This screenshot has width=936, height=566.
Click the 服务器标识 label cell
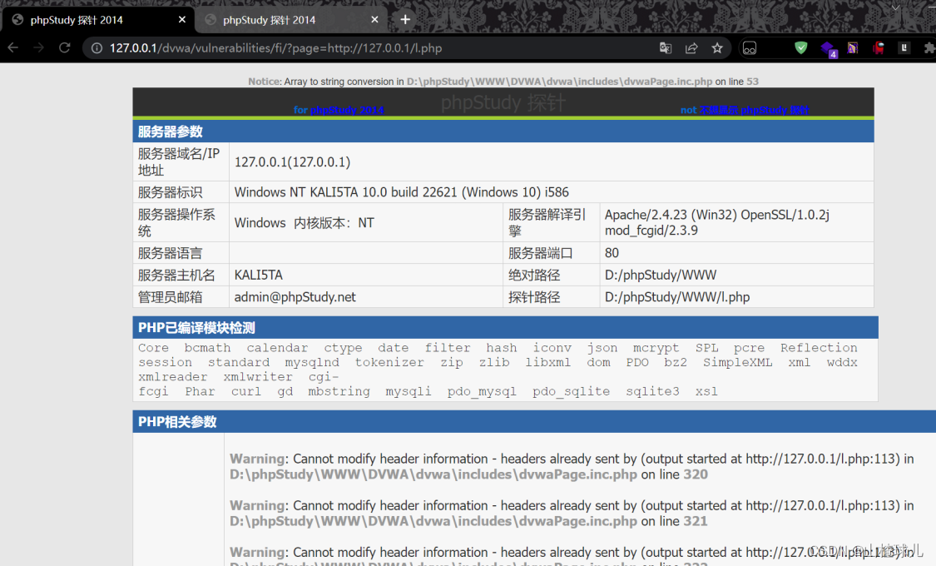coord(181,192)
